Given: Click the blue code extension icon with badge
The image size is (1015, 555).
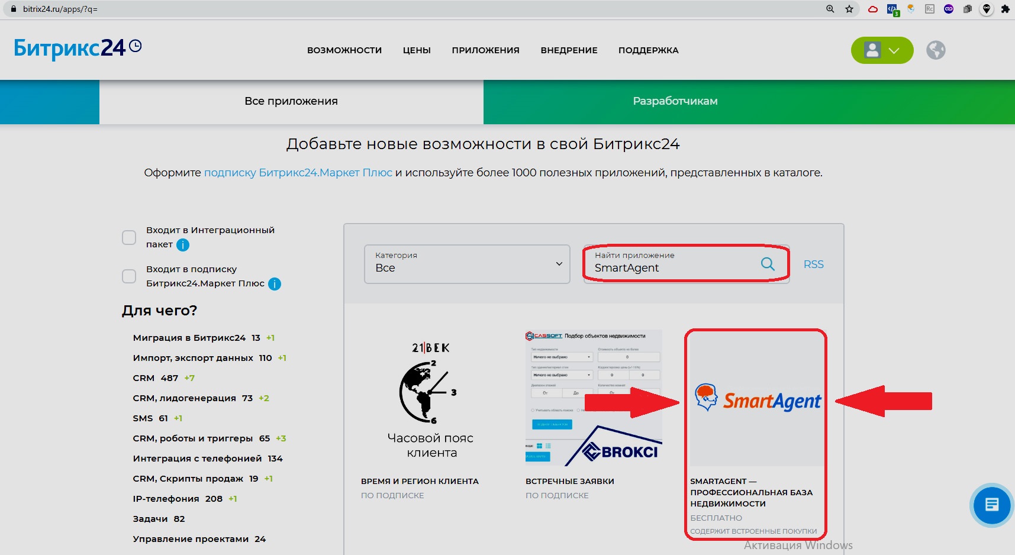Looking at the screenshot, I should 892,9.
